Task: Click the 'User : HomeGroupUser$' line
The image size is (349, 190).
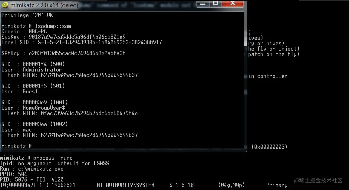Action: click(x=33, y=108)
